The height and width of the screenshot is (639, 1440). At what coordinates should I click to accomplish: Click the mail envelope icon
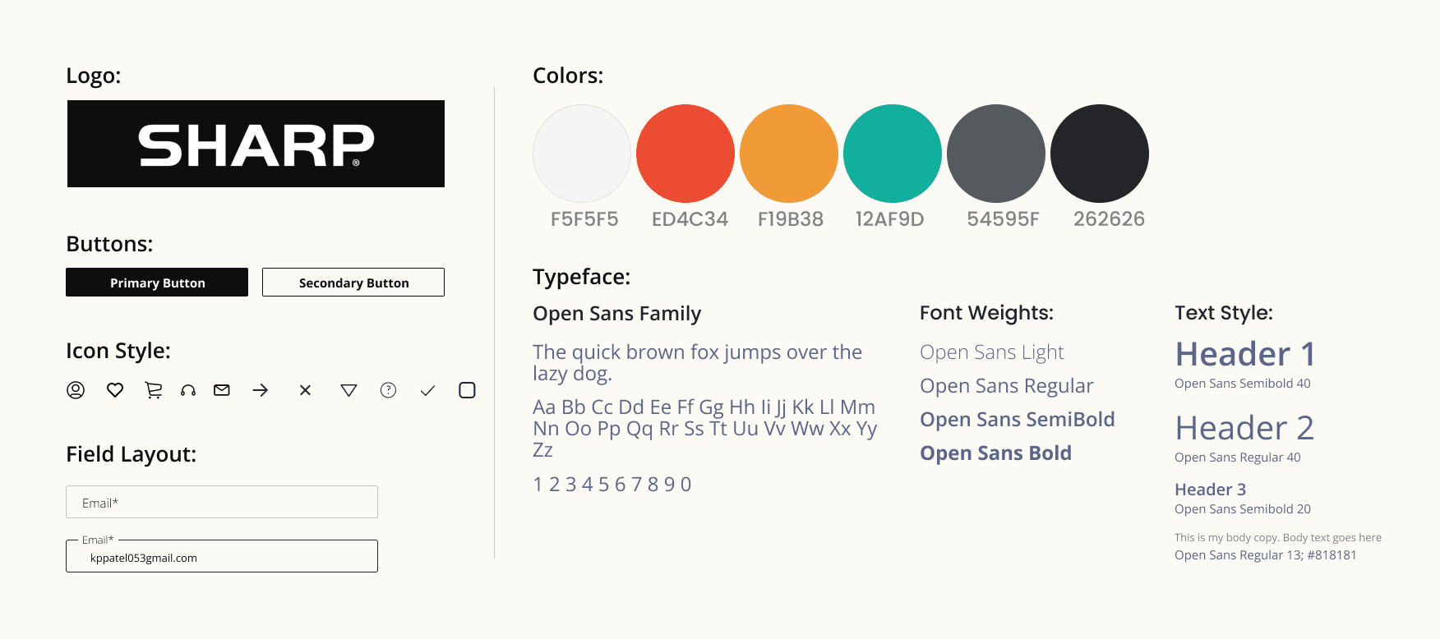222,390
